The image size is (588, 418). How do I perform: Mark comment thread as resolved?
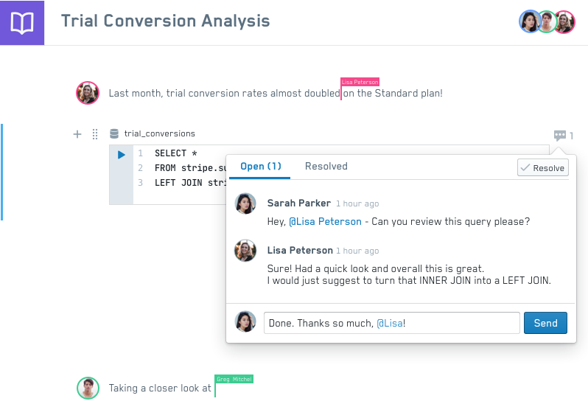(x=542, y=168)
